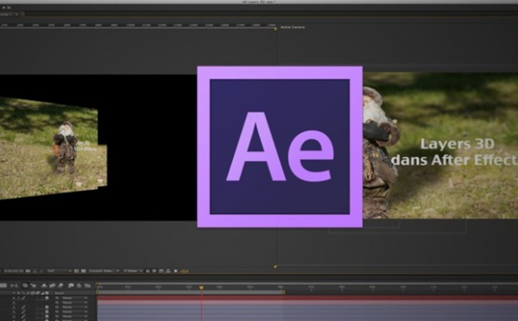The width and height of the screenshot is (518, 321).
Task: Click the Active Camera view label
Action: (x=293, y=27)
